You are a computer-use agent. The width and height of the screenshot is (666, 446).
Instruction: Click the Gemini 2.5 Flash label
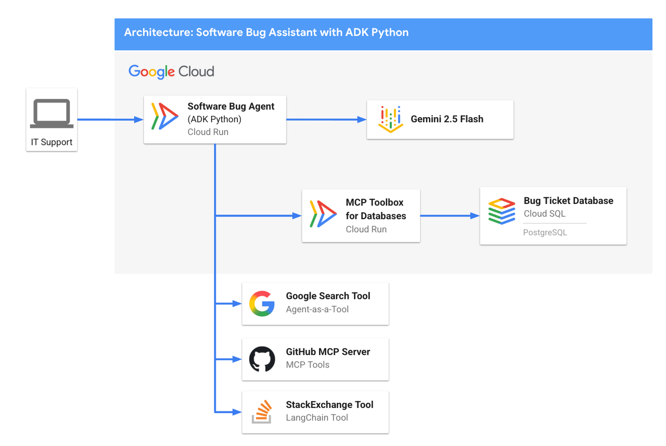pos(447,119)
